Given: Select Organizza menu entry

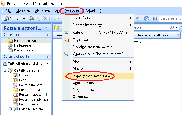Looking at the screenshot, I should click(98, 39).
